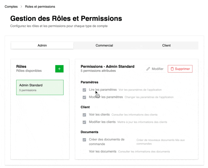Click Roles et permissions breadcrumb item

tap(40, 6)
